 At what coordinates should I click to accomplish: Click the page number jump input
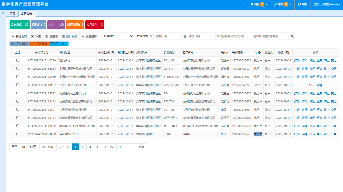point(126,147)
